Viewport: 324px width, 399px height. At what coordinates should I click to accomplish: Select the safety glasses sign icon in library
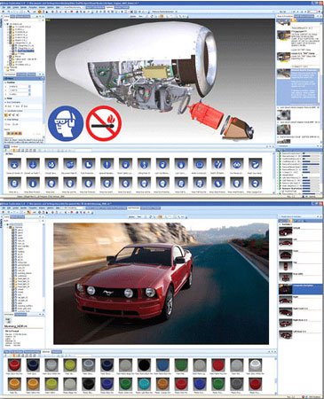[x=236, y=164]
